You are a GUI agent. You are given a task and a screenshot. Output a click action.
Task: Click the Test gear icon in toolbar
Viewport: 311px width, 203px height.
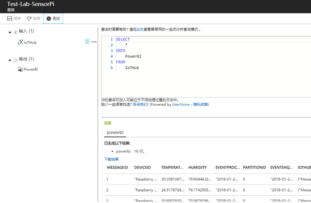coord(49,19)
